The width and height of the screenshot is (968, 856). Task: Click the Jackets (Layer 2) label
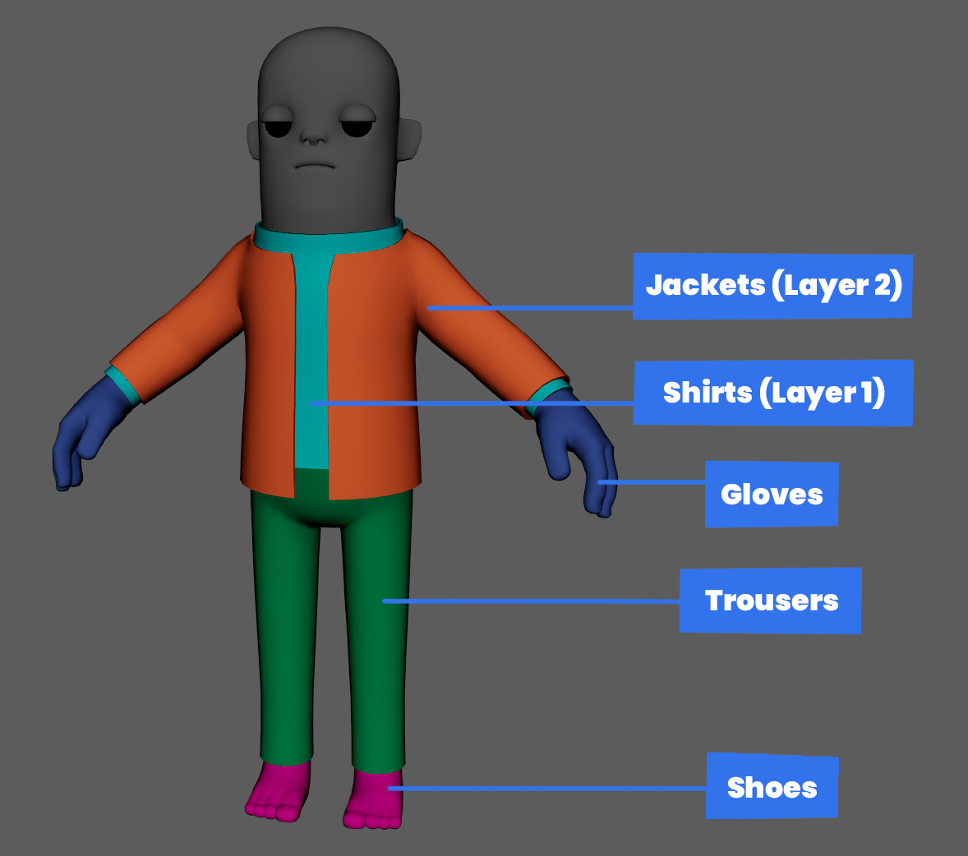click(x=772, y=286)
